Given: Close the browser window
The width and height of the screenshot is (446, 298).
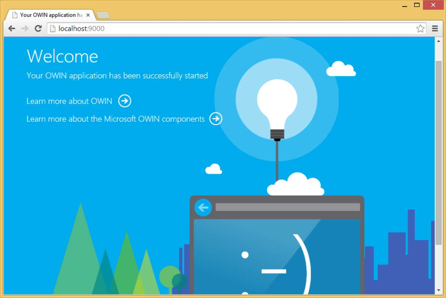Looking at the screenshot, I should 433,5.
